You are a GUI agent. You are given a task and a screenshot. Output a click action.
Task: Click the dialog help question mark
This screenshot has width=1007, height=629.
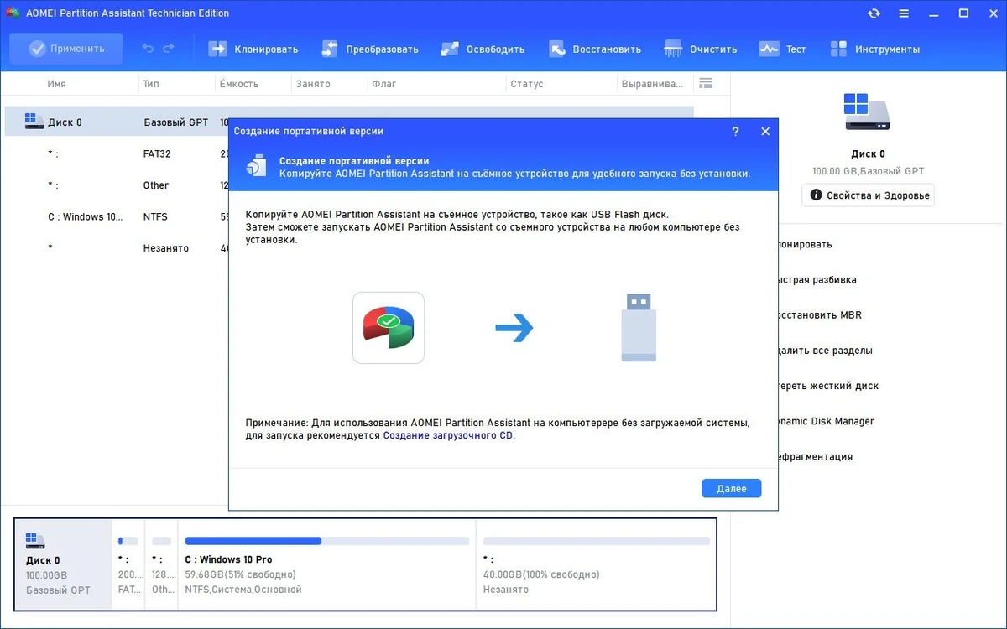click(735, 132)
